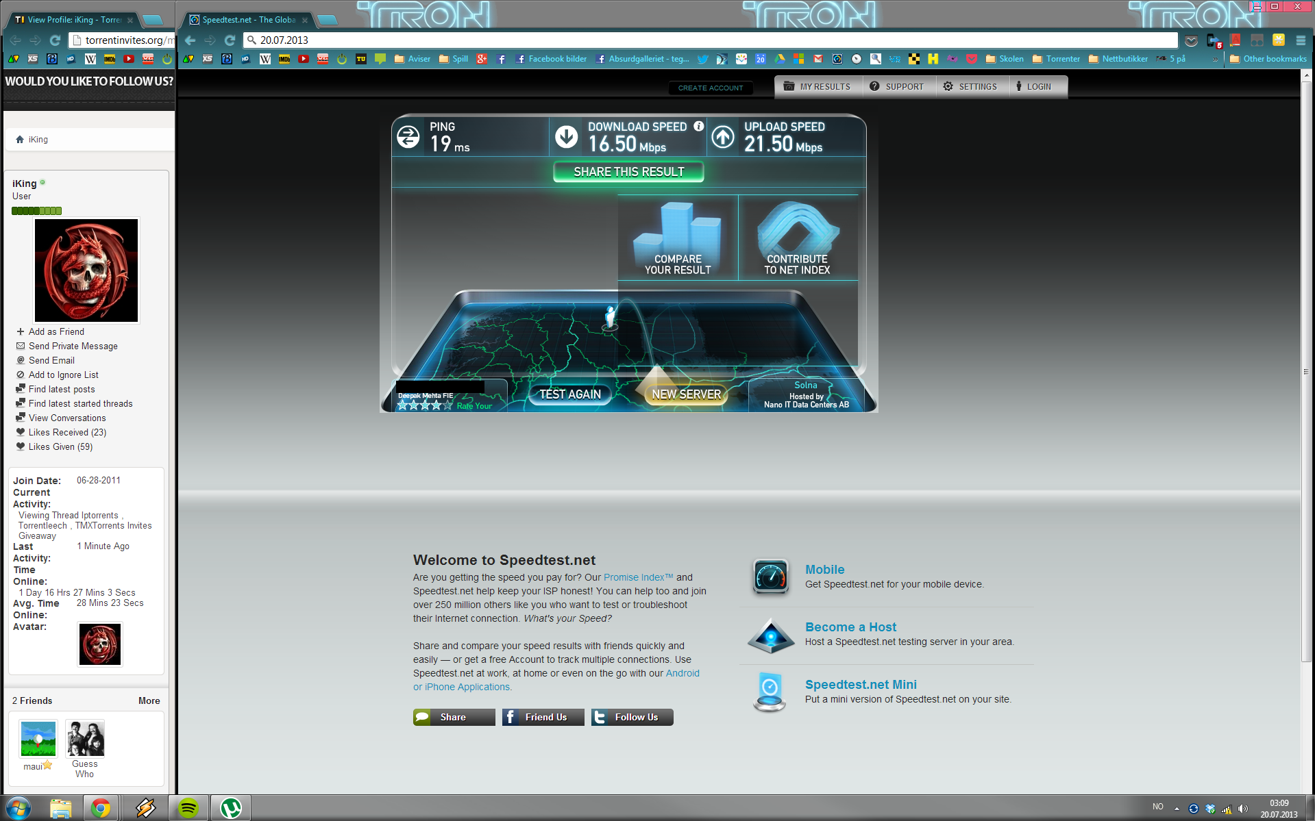This screenshot has height=821, width=1315.
Task: Open the Google Calendar bookmark icon
Action: 760,59
